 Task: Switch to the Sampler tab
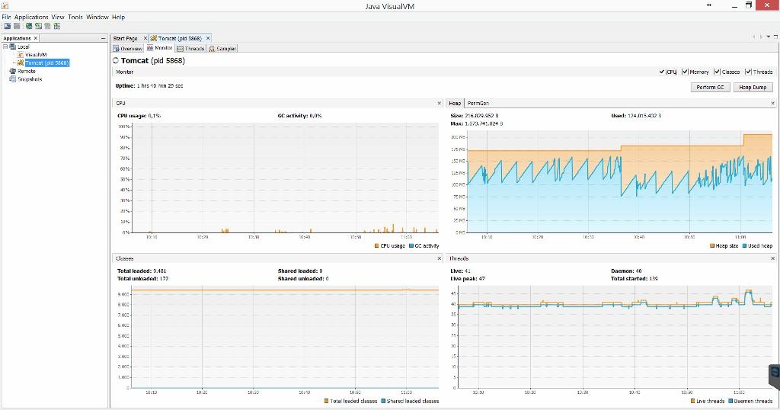(x=222, y=49)
